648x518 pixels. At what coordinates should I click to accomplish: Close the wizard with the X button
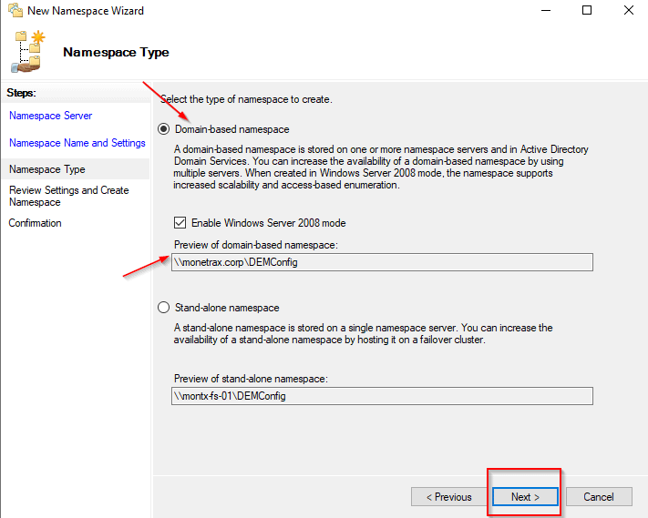(628, 11)
